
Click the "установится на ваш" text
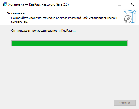point(103,18)
